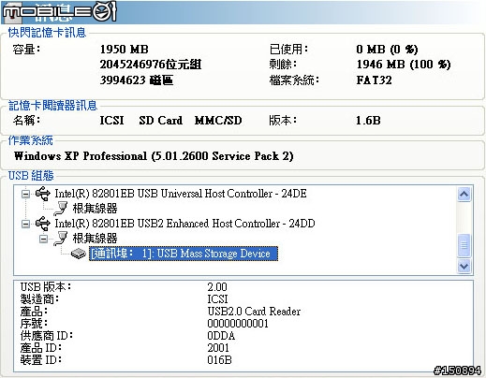
Task: Click the drive icon beside USB Mass Storage Device
Action: [78, 254]
